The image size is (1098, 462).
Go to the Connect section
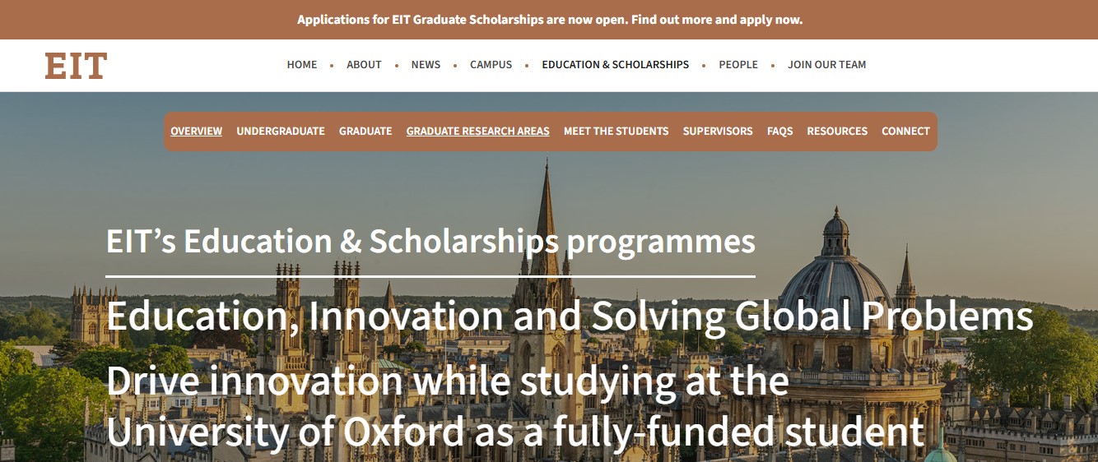point(905,132)
